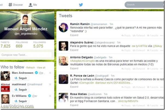Favorite Antonio Delgado's tweet

click(x=153, y=69)
